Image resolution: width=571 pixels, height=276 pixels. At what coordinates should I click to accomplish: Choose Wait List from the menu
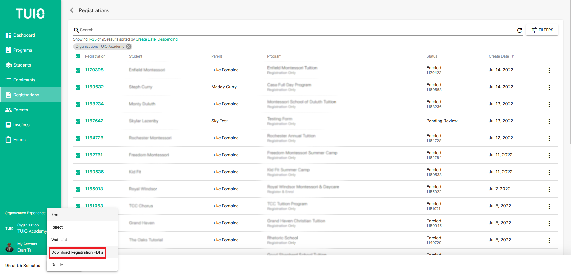click(x=82, y=240)
